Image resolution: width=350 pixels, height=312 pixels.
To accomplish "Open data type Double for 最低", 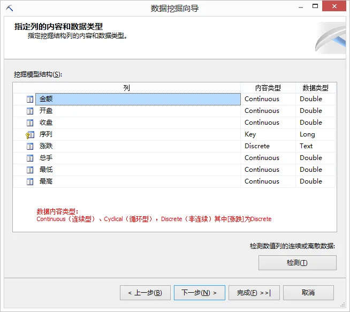I will click(315, 170).
